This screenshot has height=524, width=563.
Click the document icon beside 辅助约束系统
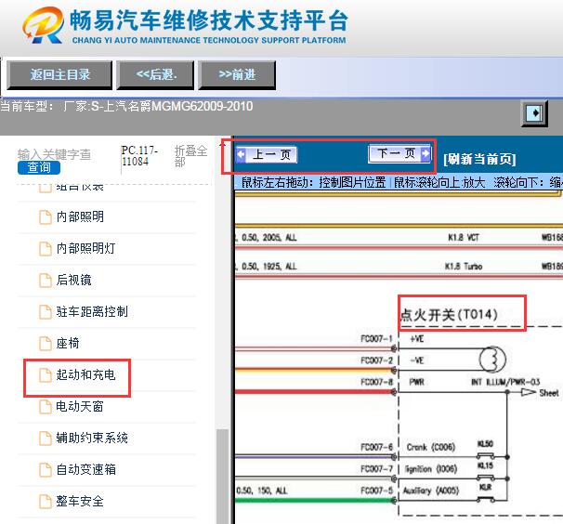46,439
